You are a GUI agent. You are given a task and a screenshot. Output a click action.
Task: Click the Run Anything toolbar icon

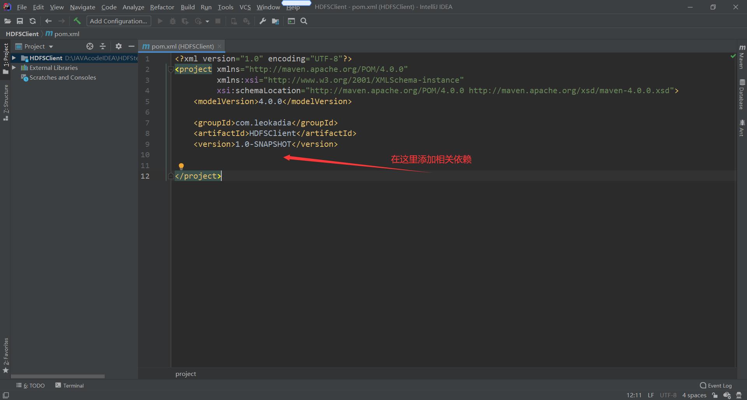[291, 21]
